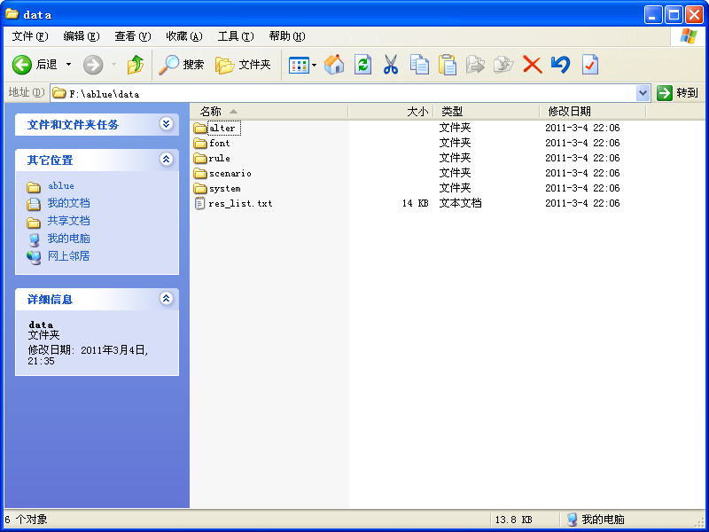The height and width of the screenshot is (532, 709).
Task: Click 文本文档 type cell
Action: coord(460,203)
